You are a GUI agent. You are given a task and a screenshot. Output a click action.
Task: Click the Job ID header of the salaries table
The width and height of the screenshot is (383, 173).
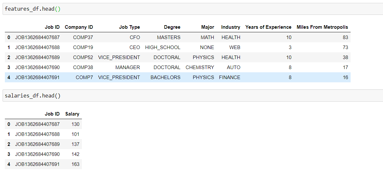(52, 114)
